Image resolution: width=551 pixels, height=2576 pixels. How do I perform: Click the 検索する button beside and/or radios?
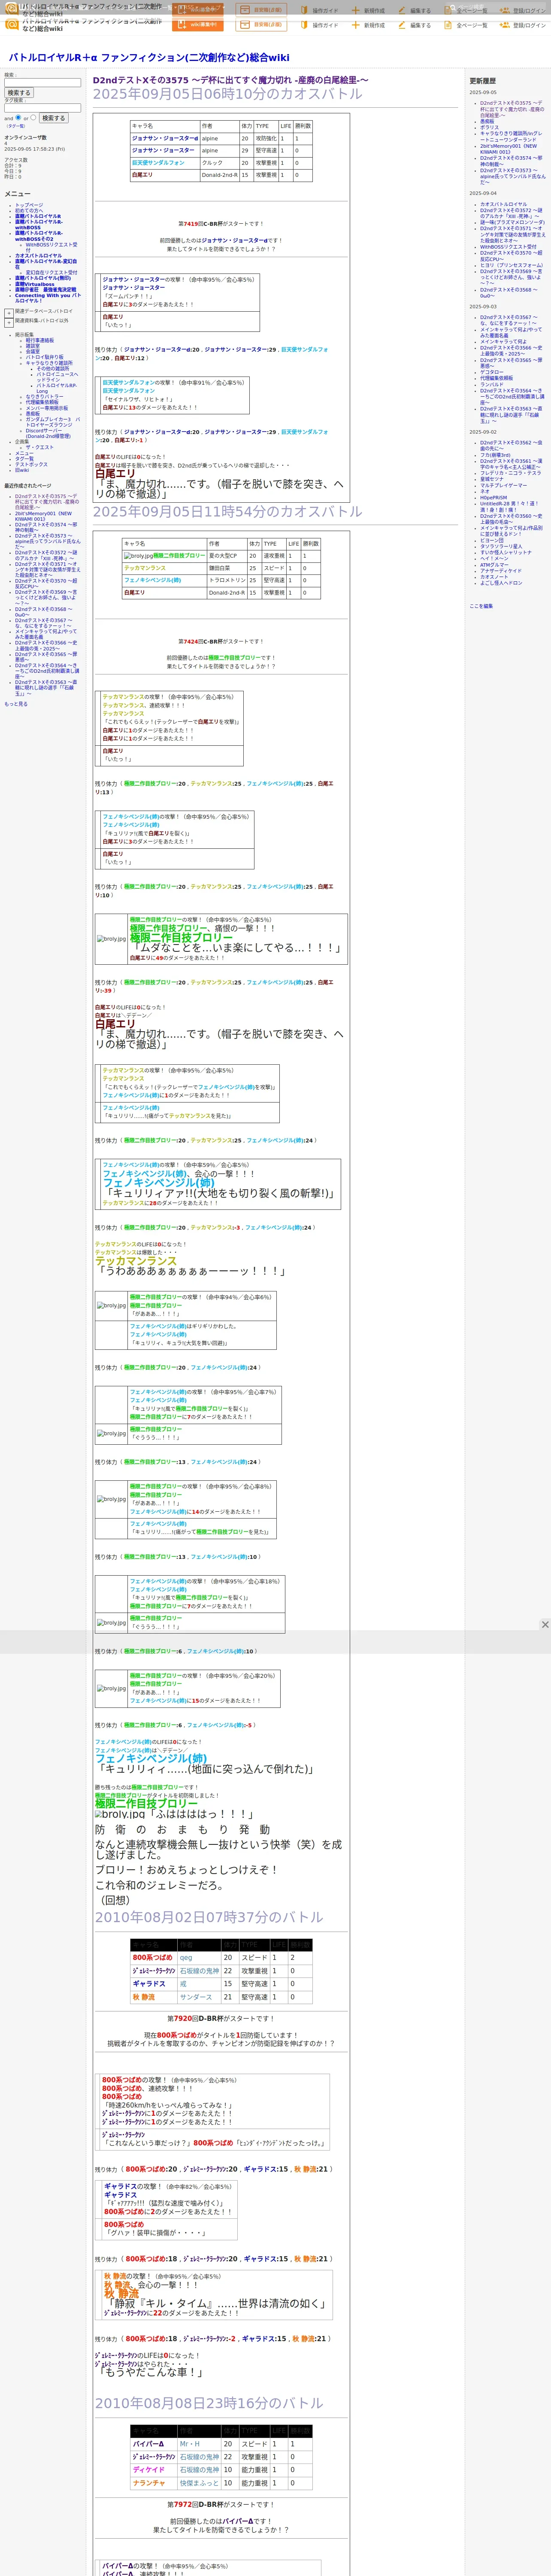(x=53, y=118)
